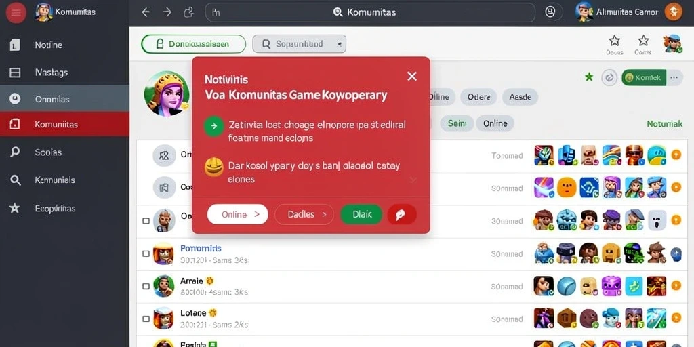Select the Otiere tab
Image resolution: width=694 pixels, height=347 pixels.
click(x=479, y=96)
